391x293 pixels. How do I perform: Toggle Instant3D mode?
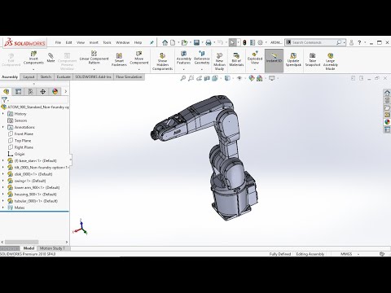pyautogui.click(x=274, y=61)
